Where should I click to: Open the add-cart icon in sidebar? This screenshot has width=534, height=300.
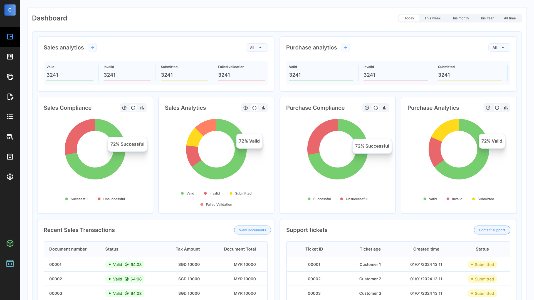click(x=10, y=137)
